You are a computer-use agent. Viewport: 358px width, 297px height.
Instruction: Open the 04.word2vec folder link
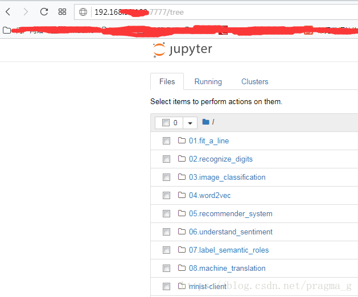coord(209,195)
